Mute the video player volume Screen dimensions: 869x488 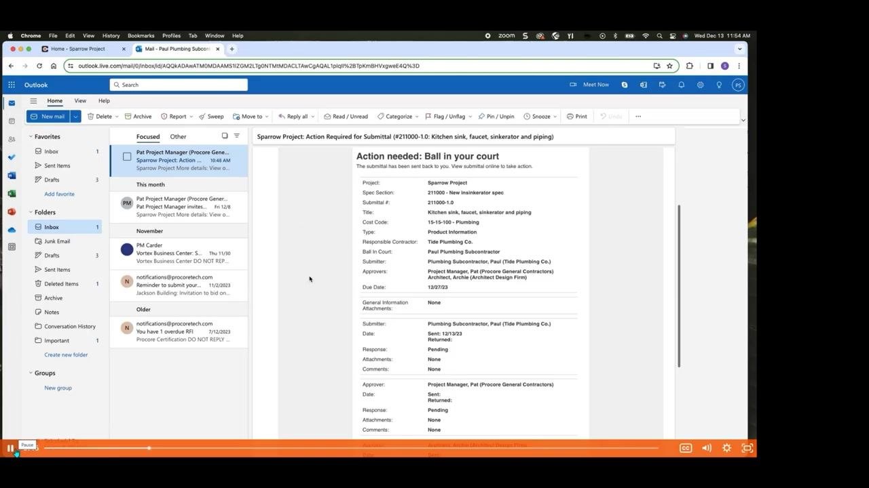pyautogui.click(x=707, y=448)
